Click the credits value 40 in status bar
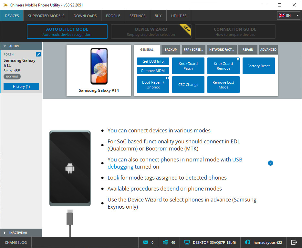The image size is (302, 248). click(173, 243)
